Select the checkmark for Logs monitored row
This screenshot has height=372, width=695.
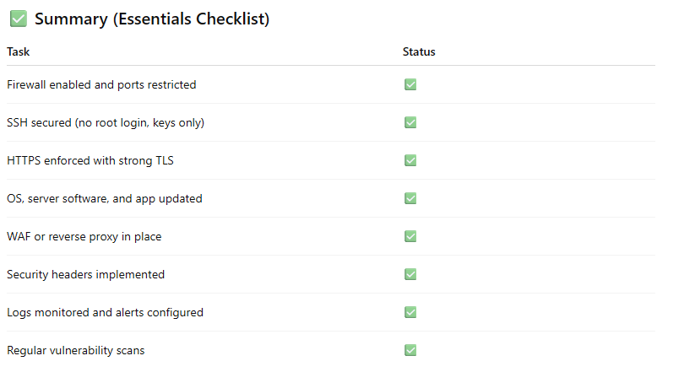click(410, 312)
